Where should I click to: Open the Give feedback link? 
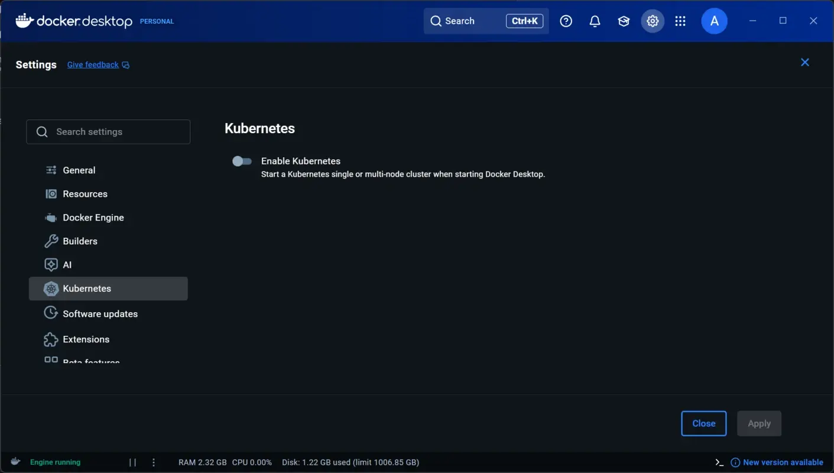click(x=93, y=64)
